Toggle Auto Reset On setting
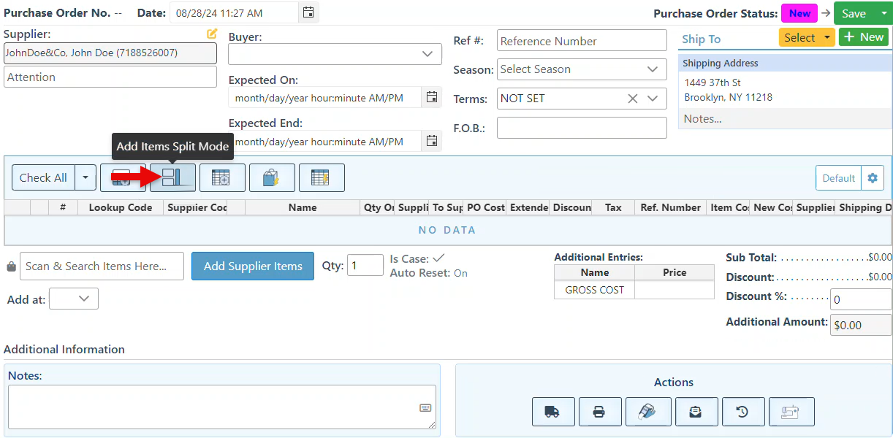The image size is (893, 438). (460, 273)
